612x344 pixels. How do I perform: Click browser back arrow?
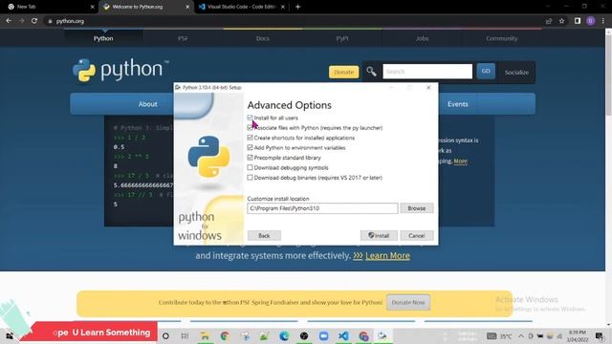tap(9, 21)
